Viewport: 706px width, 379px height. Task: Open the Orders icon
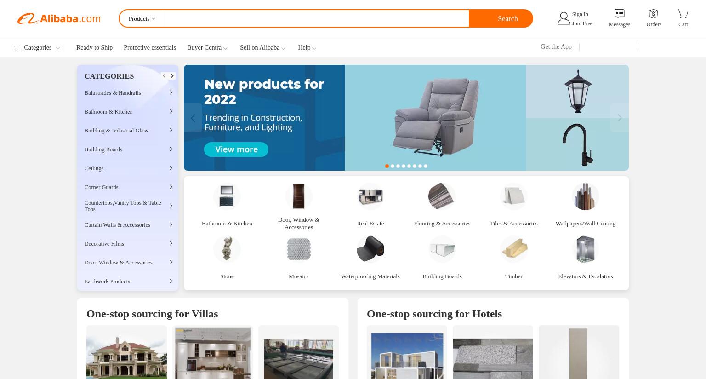coord(653,14)
